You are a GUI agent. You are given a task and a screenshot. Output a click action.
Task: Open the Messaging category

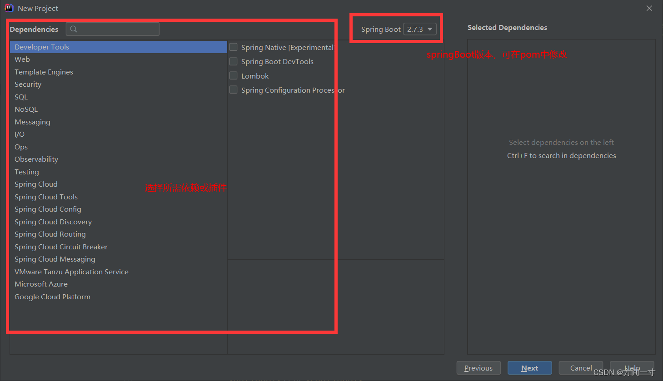(118, 122)
